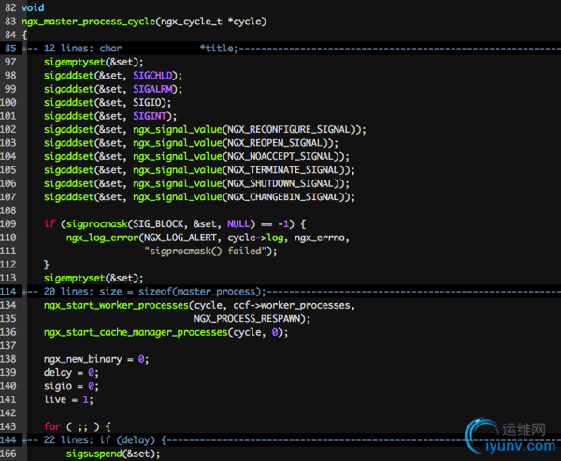
Task: Click ngx_log_error on line 110
Action: coord(102,238)
